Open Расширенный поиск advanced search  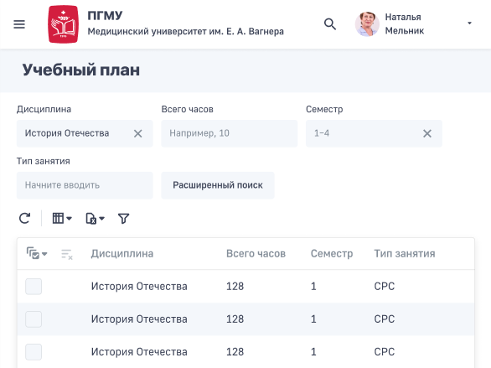coord(218,185)
